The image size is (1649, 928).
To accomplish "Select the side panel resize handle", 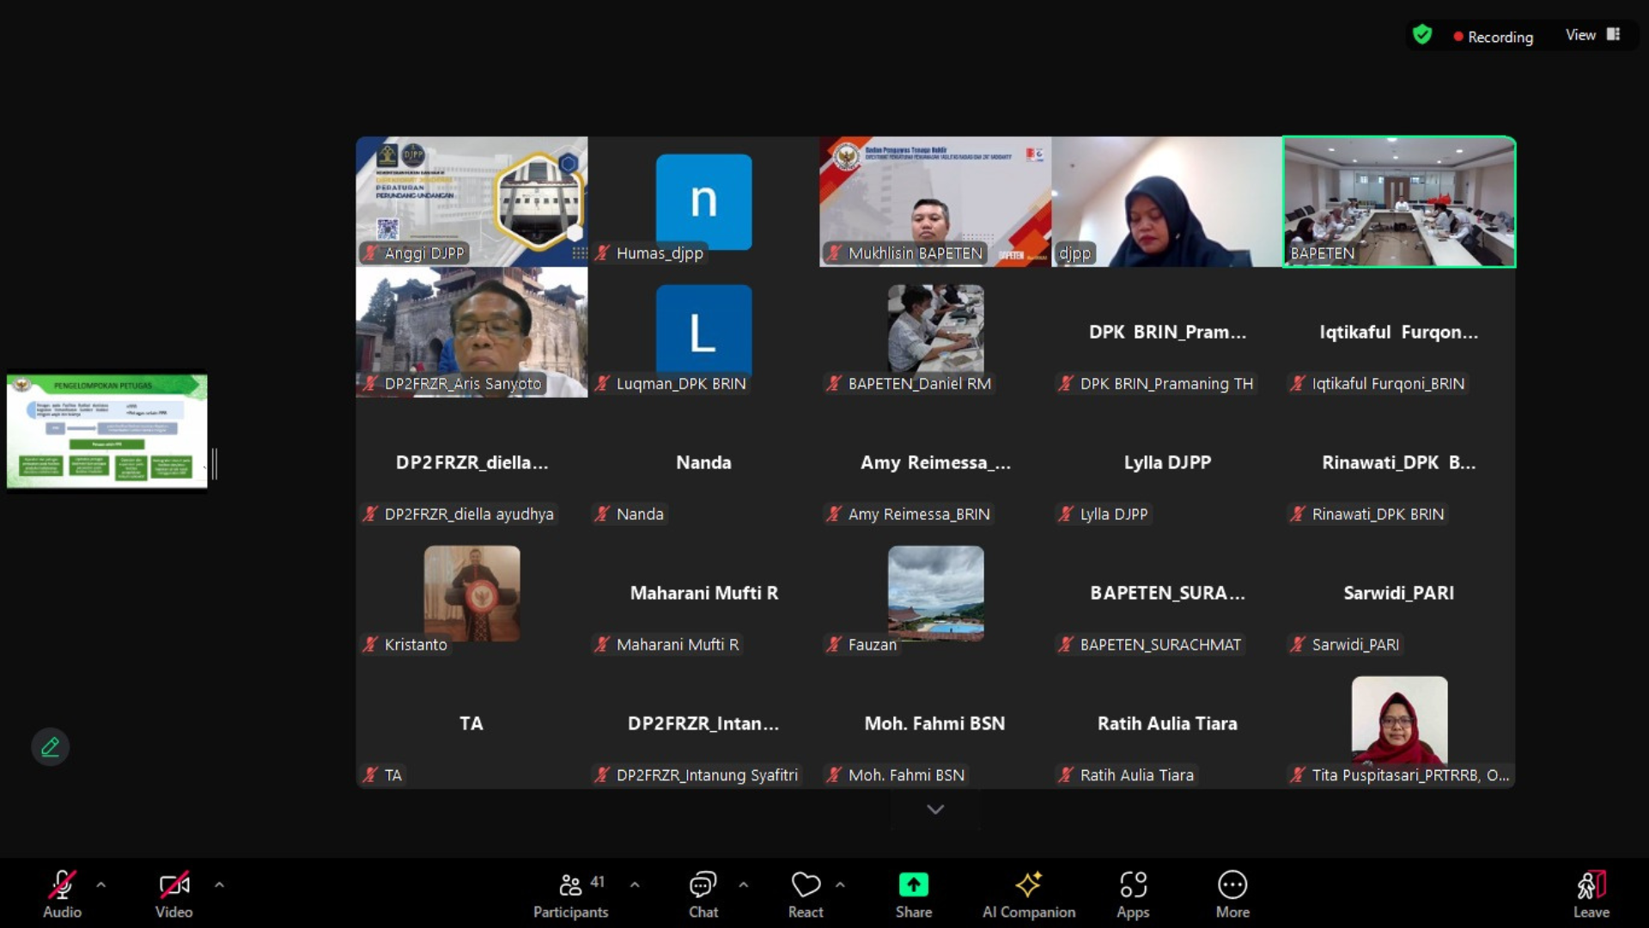I will [214, 464].
